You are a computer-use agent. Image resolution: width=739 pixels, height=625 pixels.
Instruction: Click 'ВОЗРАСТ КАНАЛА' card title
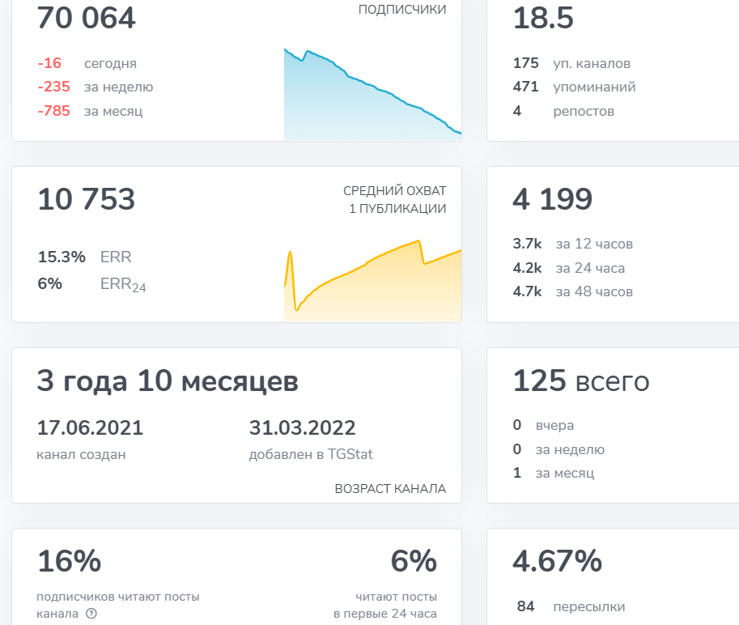click(390, 489)
